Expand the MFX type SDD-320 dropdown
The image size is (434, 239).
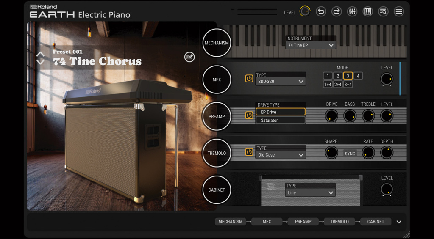[280, 82]
